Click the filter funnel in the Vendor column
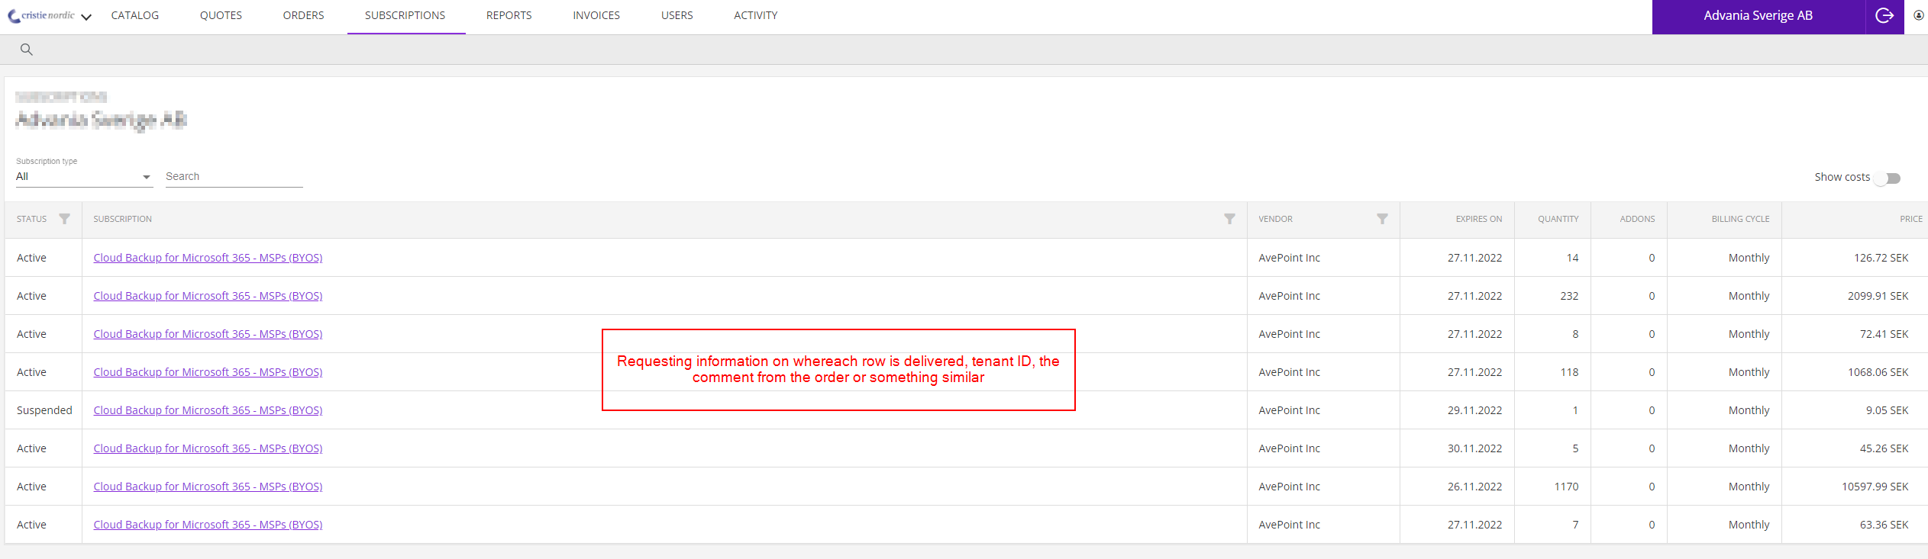 coord(1382,219)
